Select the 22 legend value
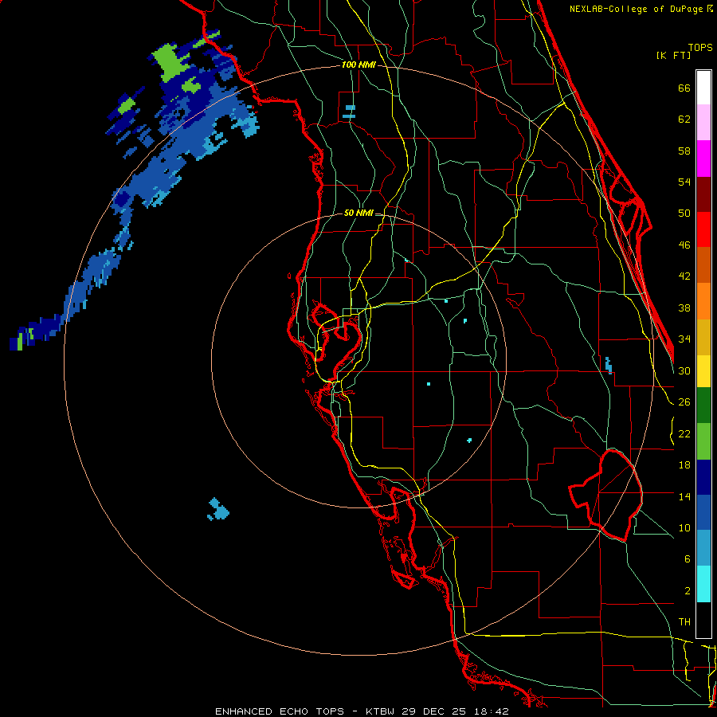 click(x=684, y=433)
